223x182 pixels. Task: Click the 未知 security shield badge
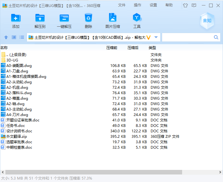click(x=207, y=21)
